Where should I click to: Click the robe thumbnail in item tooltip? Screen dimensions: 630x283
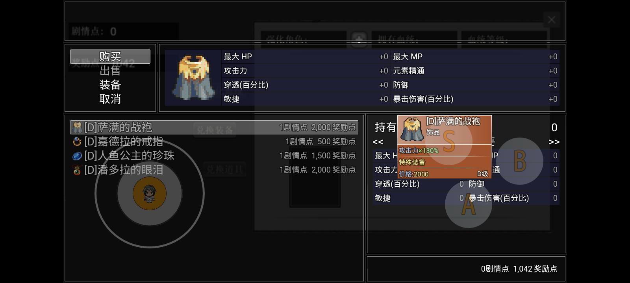click(x=412, y=129)
